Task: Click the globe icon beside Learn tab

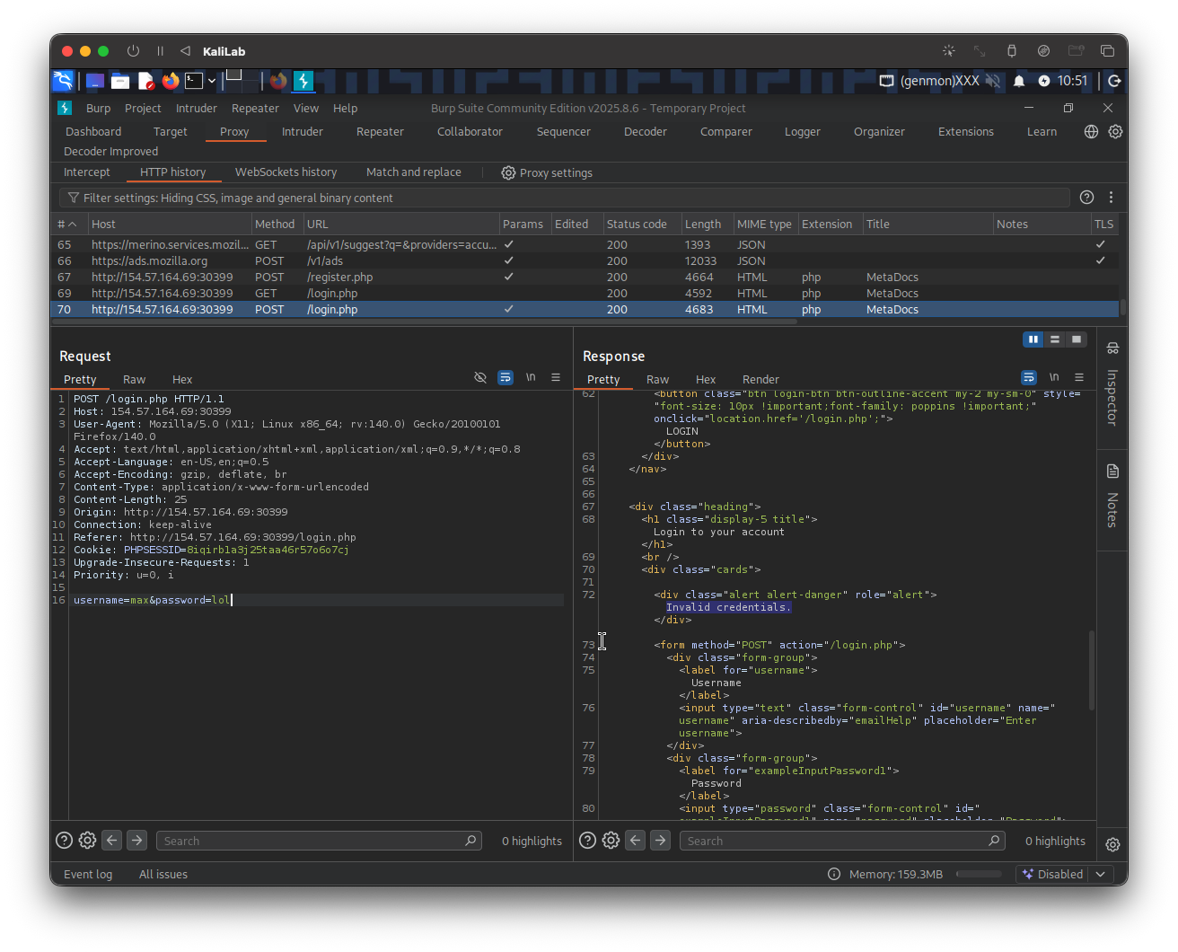Action: pos(1091,131)
